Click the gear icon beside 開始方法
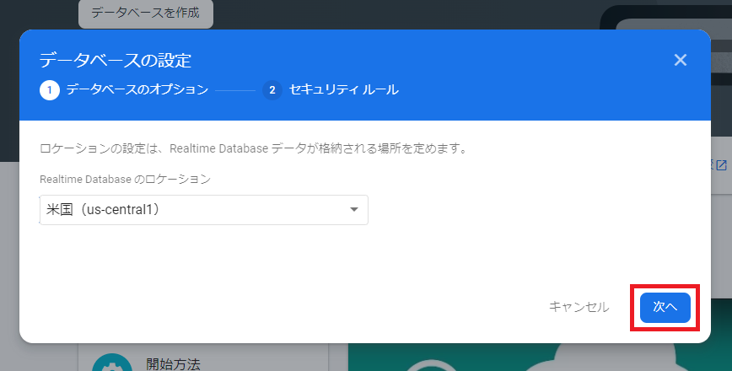The width and height of the screenshot is (732, 371). [112, 364]
